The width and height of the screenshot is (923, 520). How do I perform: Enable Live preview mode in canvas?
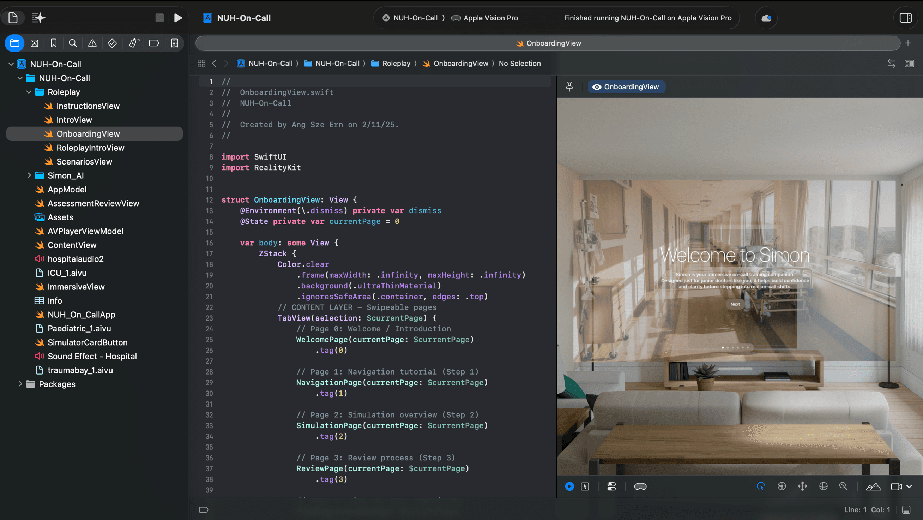(x=569, y=486)
